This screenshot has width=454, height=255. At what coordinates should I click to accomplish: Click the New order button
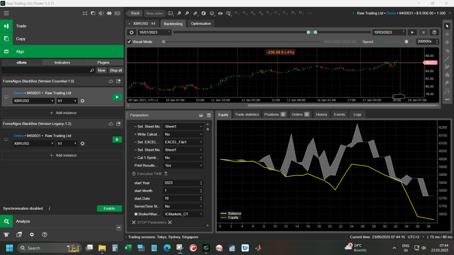pyautogui.click(x=154, y=13)
